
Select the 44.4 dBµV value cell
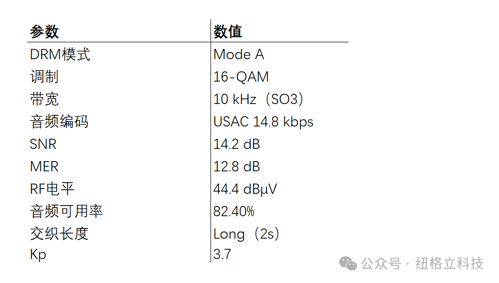[x=245, y=189]
